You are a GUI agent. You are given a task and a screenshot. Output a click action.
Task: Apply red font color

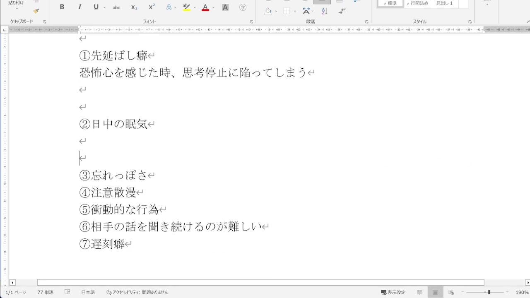pos(205,7)
